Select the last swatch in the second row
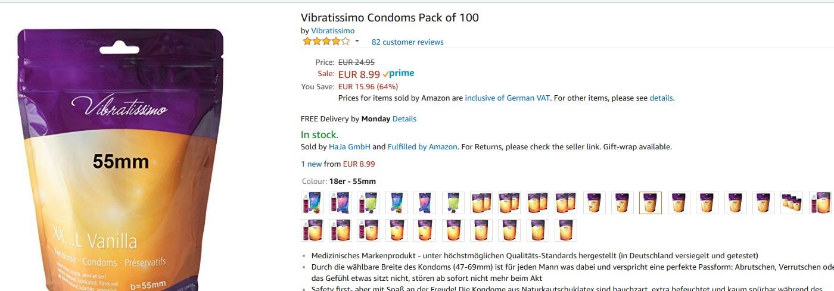This screenshot has height=291, width=834. coord(566,230)
